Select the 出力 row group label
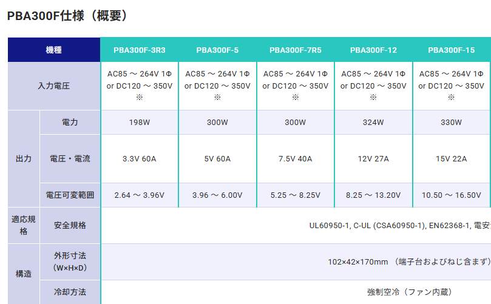Viewport: 491px width, 304px height. [x=24, y=159]
